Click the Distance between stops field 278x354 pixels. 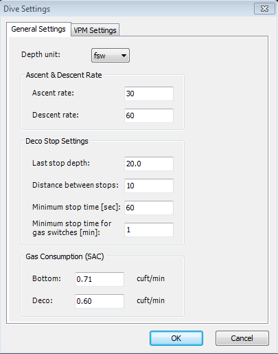pyautogui.click(x=149, y=186)
